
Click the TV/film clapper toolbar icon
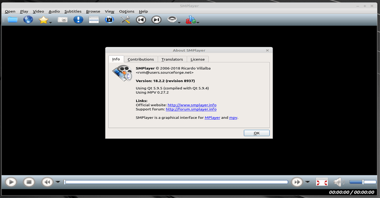point(109,20)
